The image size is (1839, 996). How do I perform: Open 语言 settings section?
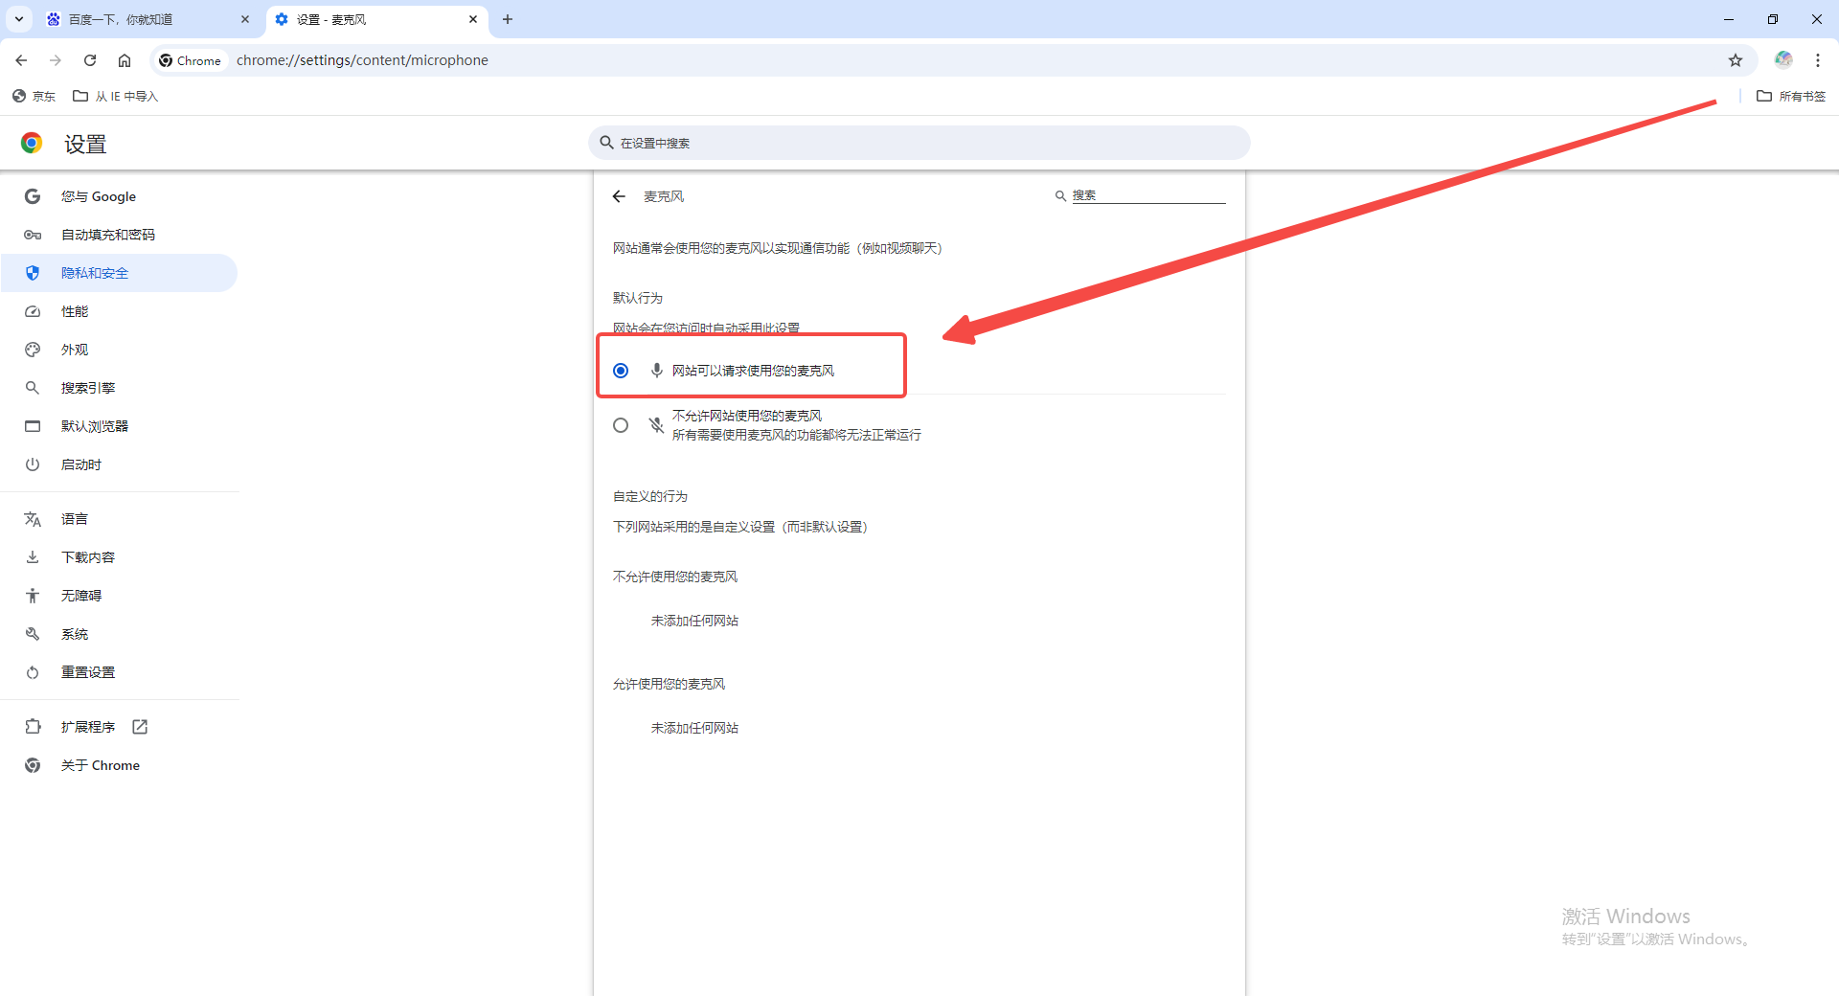[x=120, y=519]
